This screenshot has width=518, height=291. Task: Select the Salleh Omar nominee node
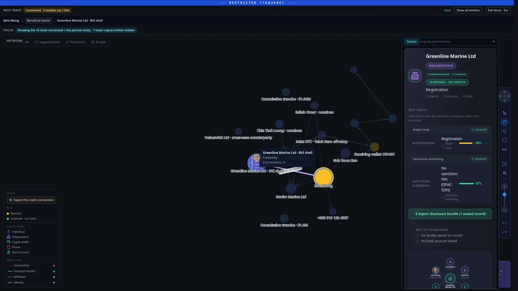(x=314, y=105)
